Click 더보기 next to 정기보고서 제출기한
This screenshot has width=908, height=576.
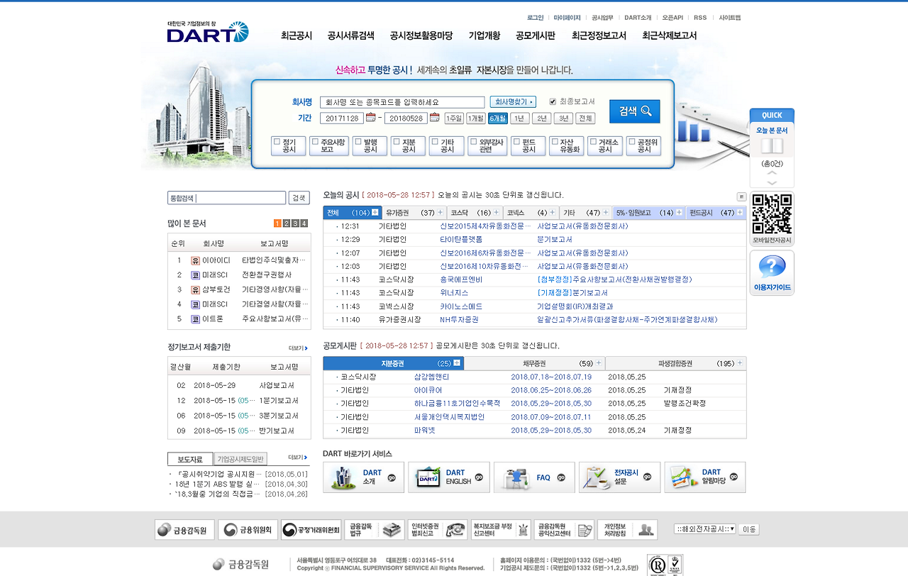[298, 348]
